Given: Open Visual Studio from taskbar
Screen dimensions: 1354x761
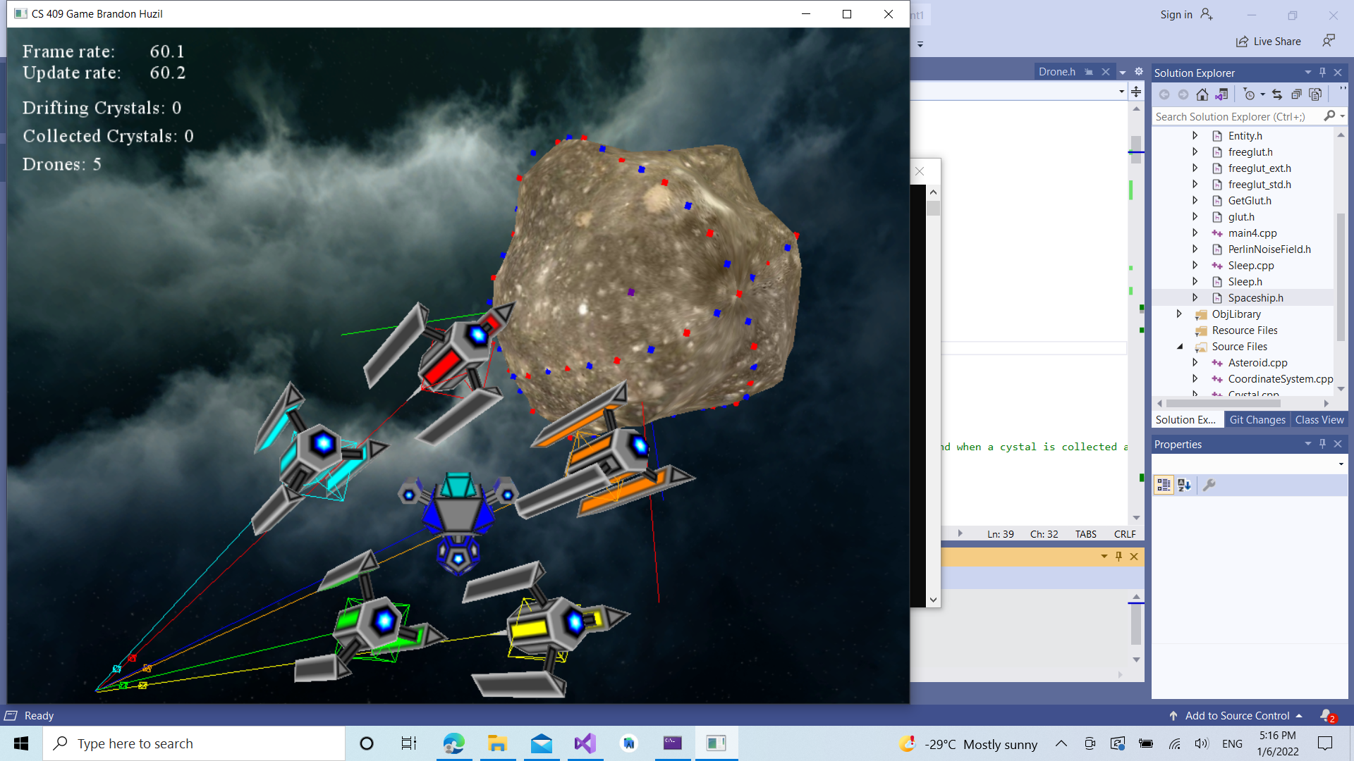Looking at the screenshot, I should click(x=585, y=743).
